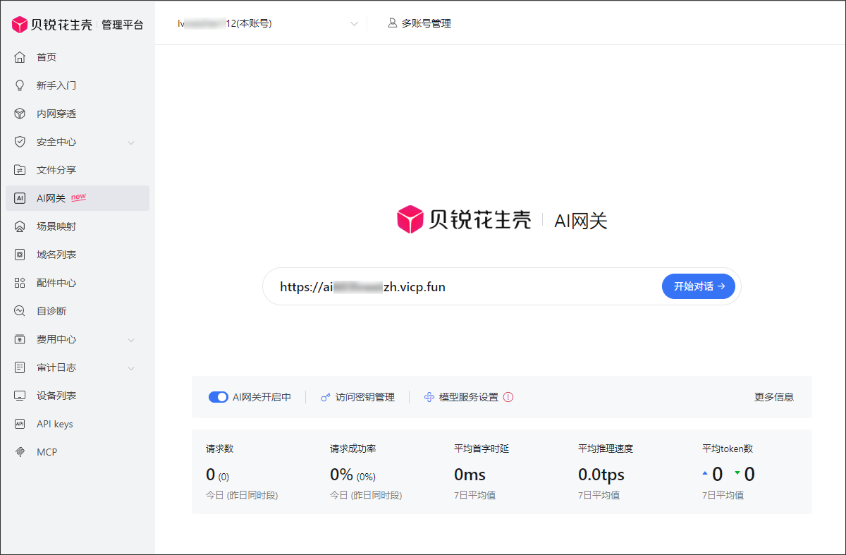
Task: Open the 新手入门 menu item
Action: (78, 85)
